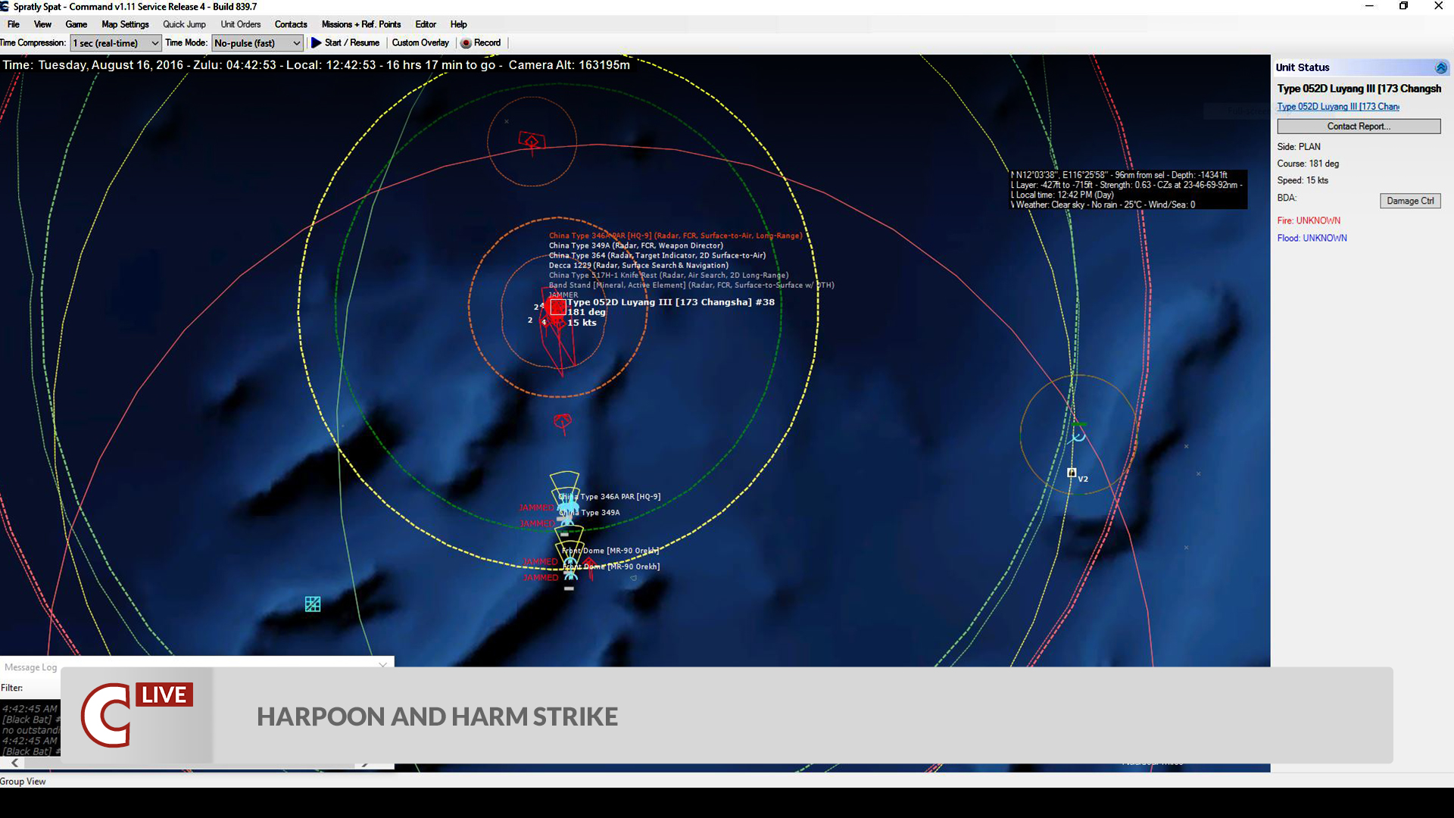Click the red ship contact below the HQ-9 ring
The image size is (1454, 818).
pyautogui.click(x=562, y=422)
